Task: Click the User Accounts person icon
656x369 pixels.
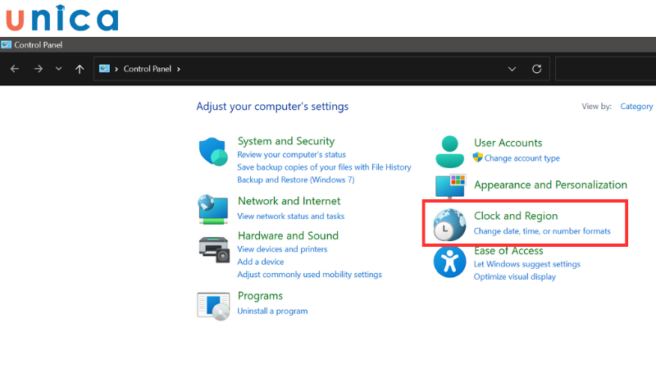Action: pyautogui.click(x=449, y=151)
